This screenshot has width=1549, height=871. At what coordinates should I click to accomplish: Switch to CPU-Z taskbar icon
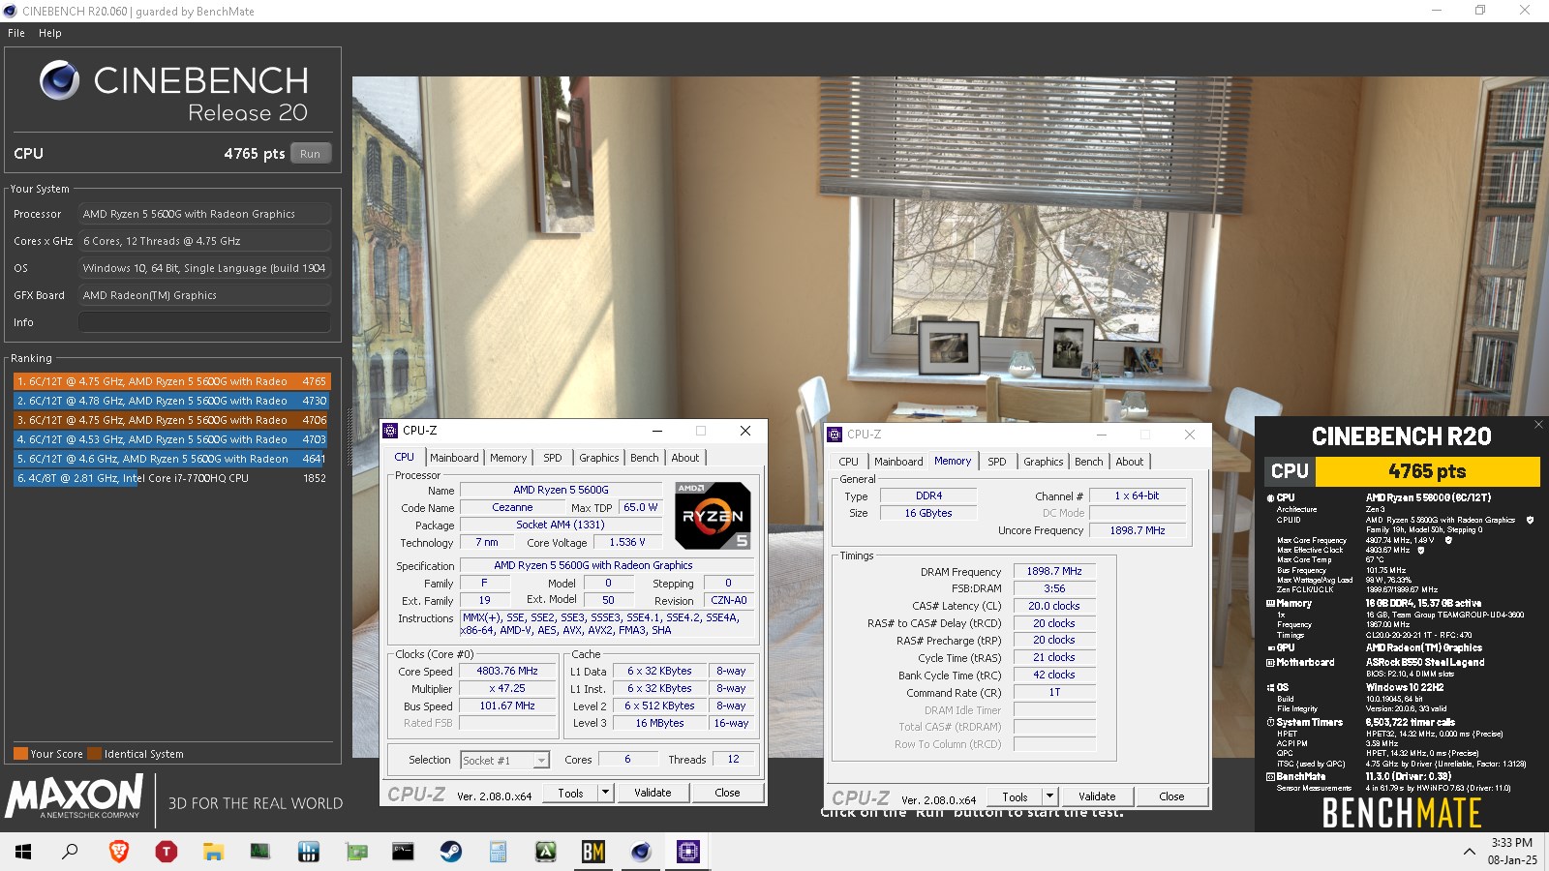coord(688,852)
